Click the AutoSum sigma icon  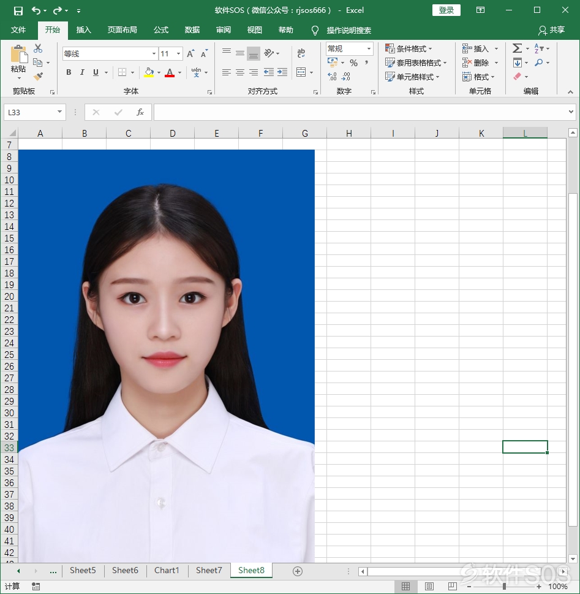pyautogui.click(x=517, y=48)
